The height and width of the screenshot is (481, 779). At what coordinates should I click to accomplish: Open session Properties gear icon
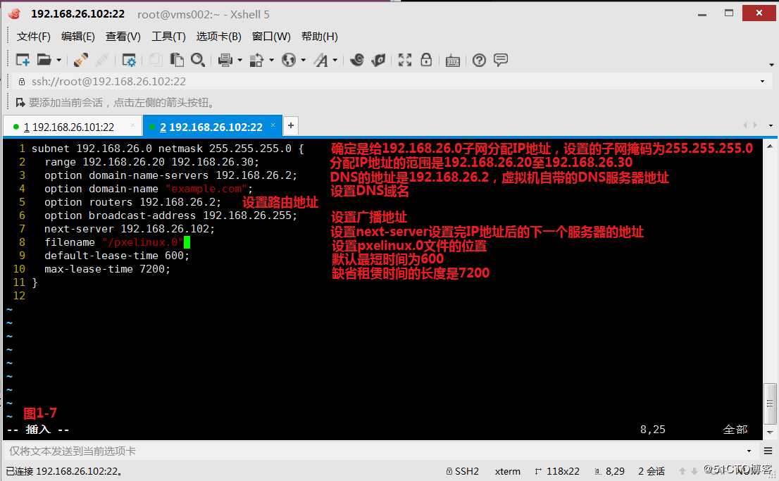[x=129, y=60]
